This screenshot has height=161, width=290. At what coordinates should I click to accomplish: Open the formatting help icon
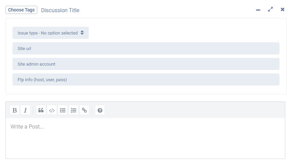click(100, 110)
